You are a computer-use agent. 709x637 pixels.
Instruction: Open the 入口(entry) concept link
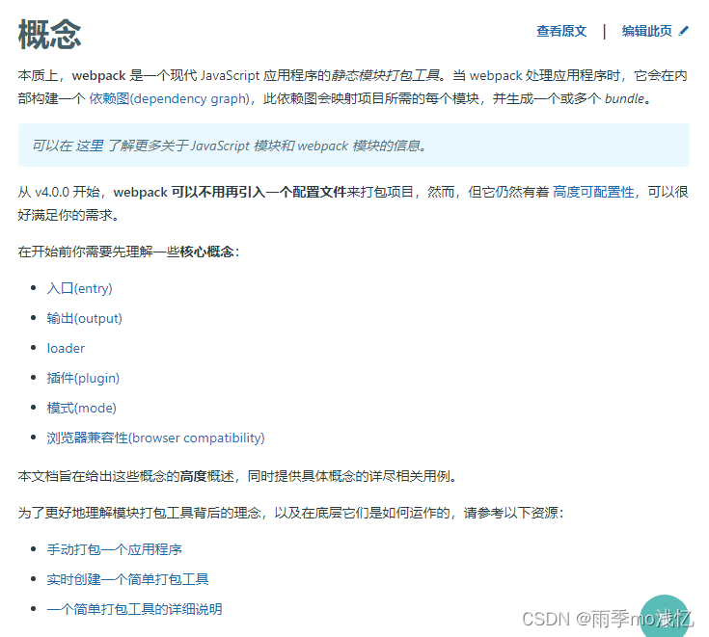coord(79,288)
